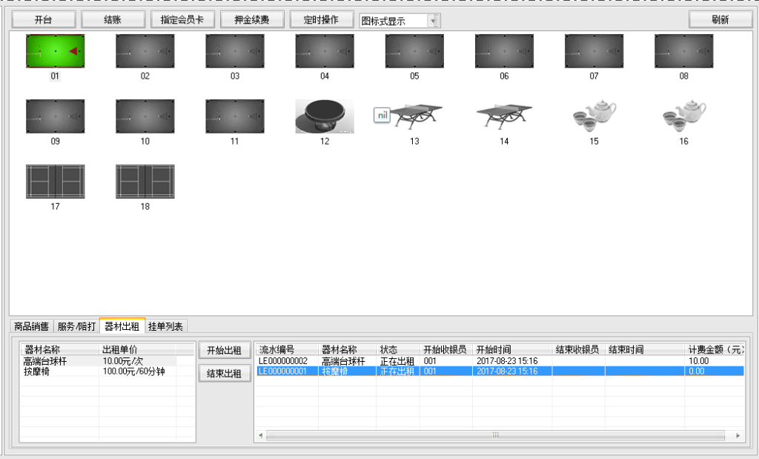Click the court icon labeled 18
The image size is (759, 459).
[145, 182]
